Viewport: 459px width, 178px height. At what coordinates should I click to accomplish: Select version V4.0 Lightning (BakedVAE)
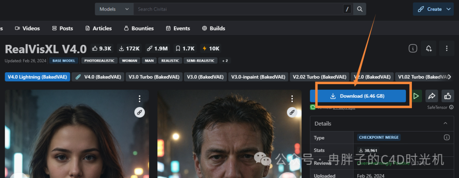(x=37, y=77)
